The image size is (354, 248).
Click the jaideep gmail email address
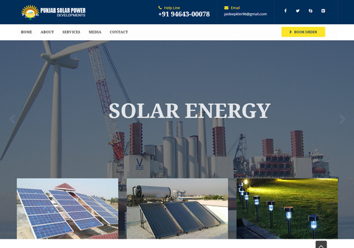(245, 14)
